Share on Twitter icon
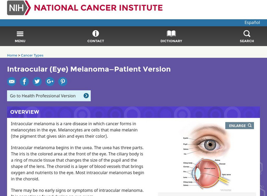The image size is (267, 196). click(37, 81)
